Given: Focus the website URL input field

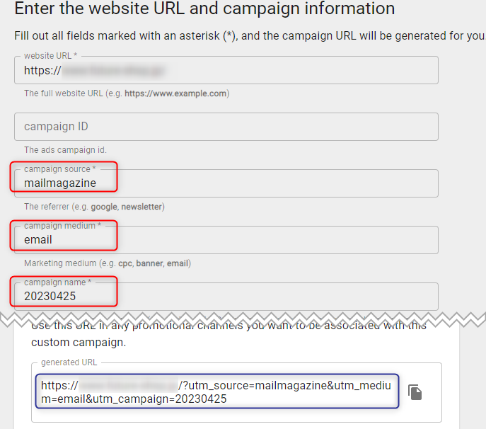Looking at the screenshot, I should [226, 70].
